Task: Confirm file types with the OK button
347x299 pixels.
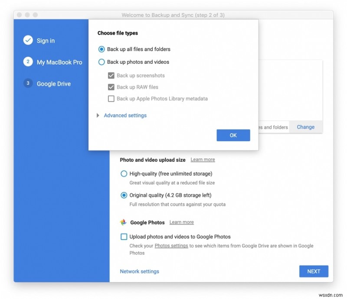Action: [233, 135]
